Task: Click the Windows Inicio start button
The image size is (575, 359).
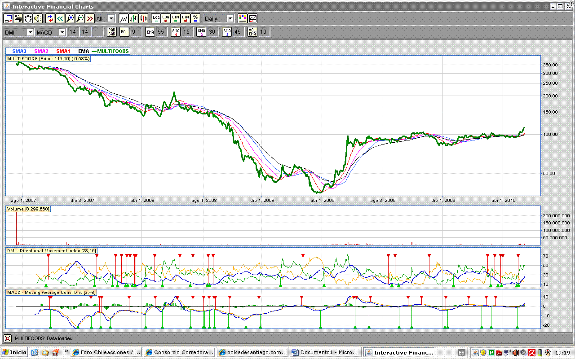Action: point(15,352)
